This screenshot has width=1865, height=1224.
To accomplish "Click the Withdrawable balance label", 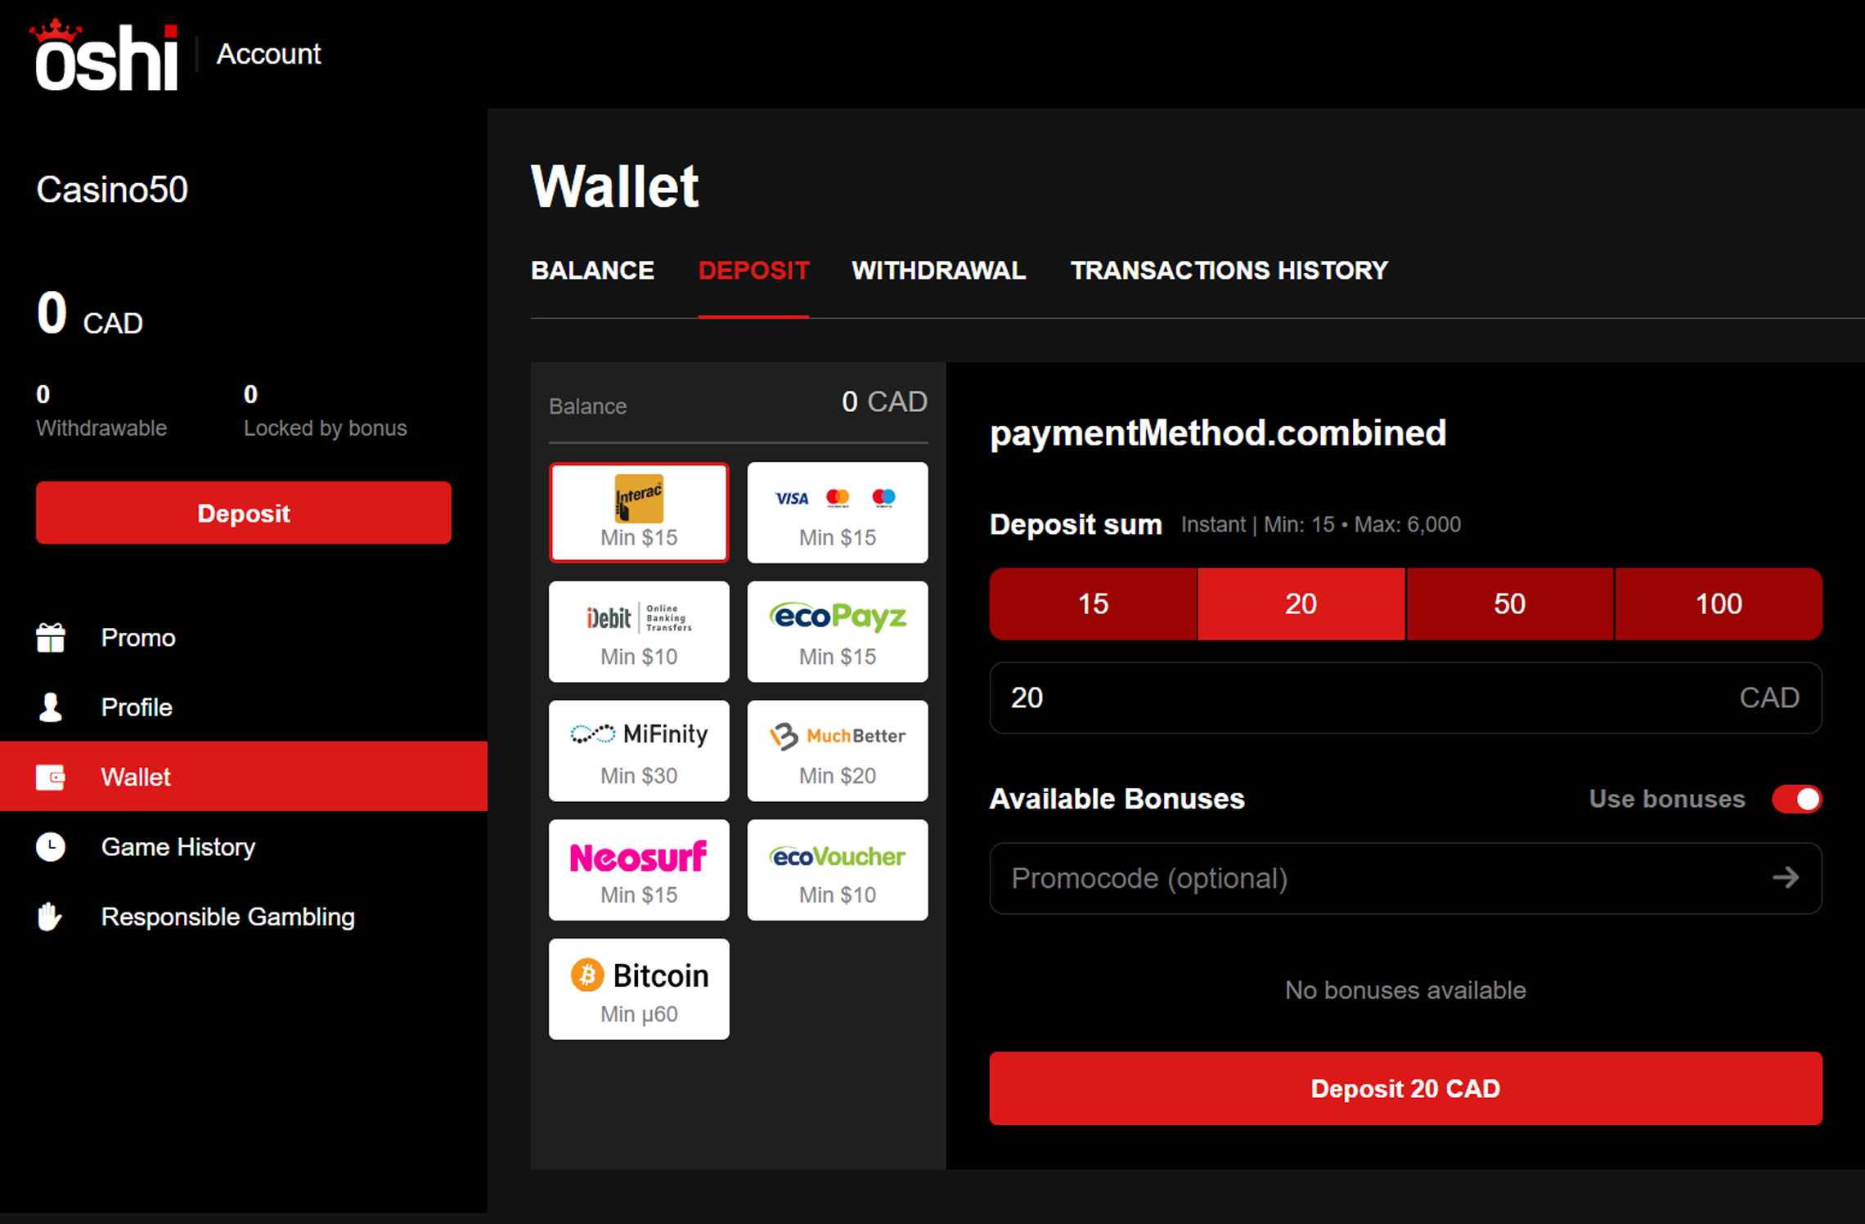I will point(101,428).
